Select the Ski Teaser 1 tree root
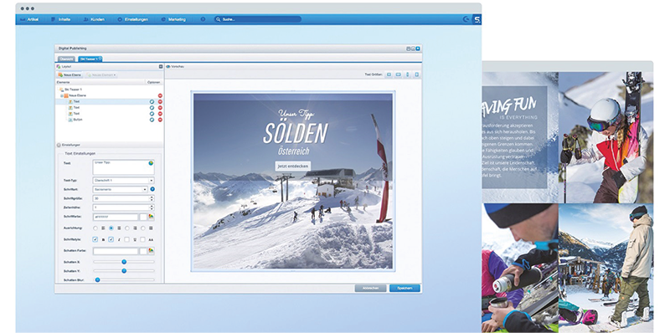The width and height of the screenshot is (670, 333). pos(70,90)
